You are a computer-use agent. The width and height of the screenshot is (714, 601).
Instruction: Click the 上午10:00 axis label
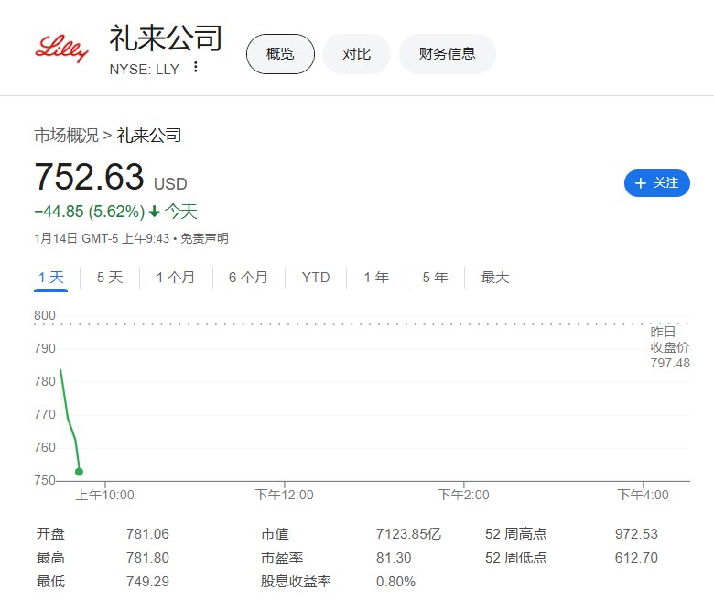tap(104, 495)
